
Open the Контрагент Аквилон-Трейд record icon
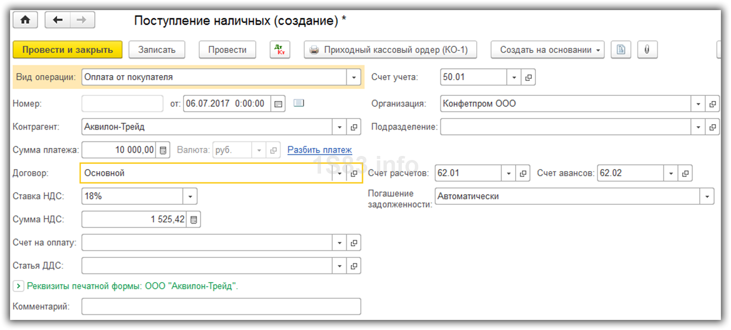coord(354,127)
